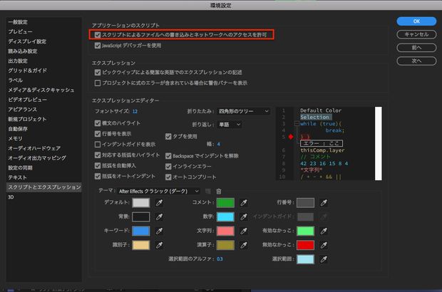Open 設定の同期 category
This screenshot has width=442, height=292.
pyautogui.click(x=20, y=168)
